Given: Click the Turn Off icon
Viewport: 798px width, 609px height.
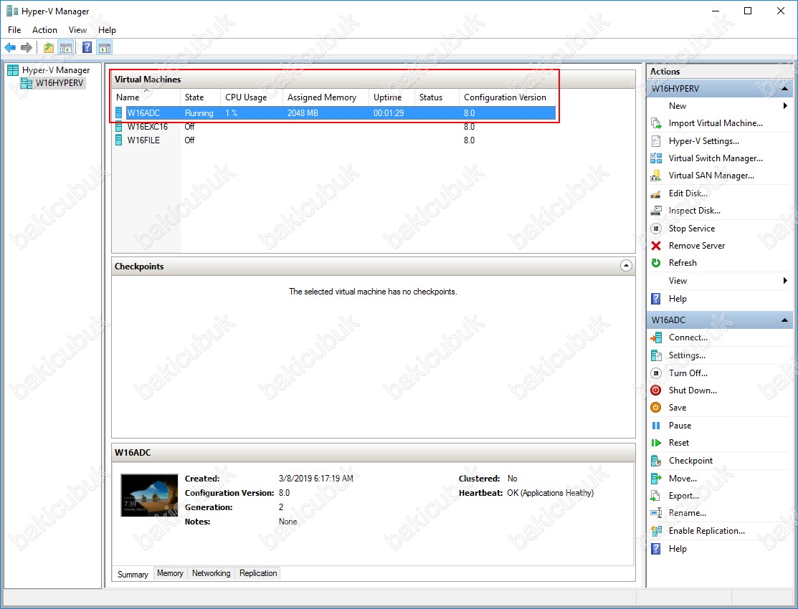Looking at the screenshot, I should point(656,373).
